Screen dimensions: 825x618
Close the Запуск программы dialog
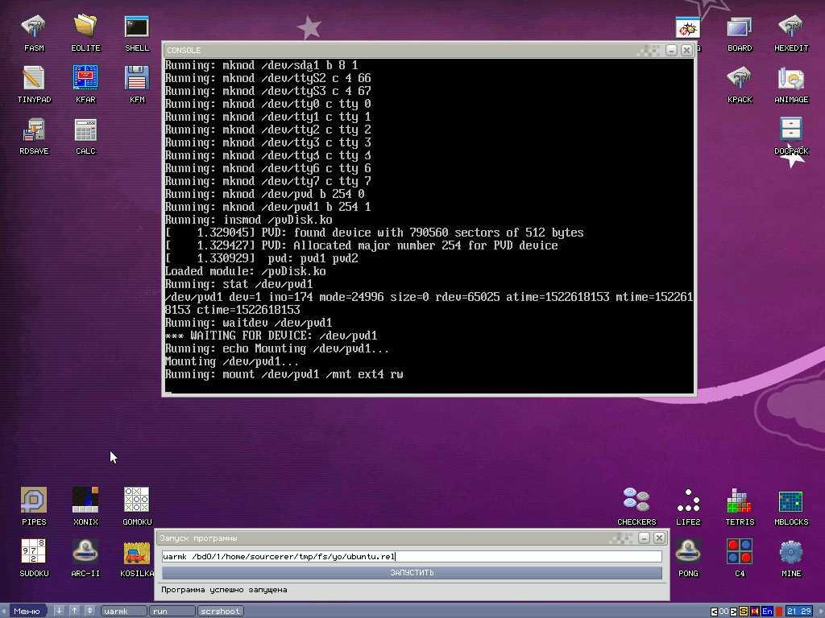659,538
